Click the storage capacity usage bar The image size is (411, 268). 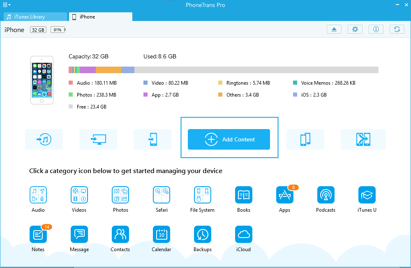223,70
